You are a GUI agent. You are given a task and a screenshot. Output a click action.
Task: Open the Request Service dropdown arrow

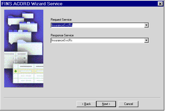tap(146, 25)
